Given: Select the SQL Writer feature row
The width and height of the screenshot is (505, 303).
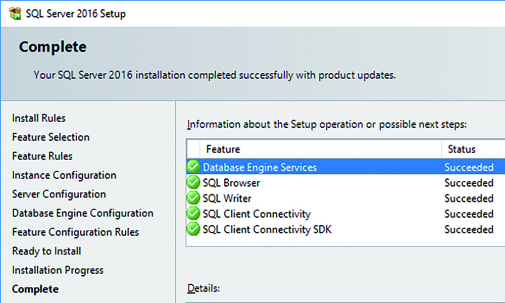Looking at the screenshot, I should pos(345,198).
